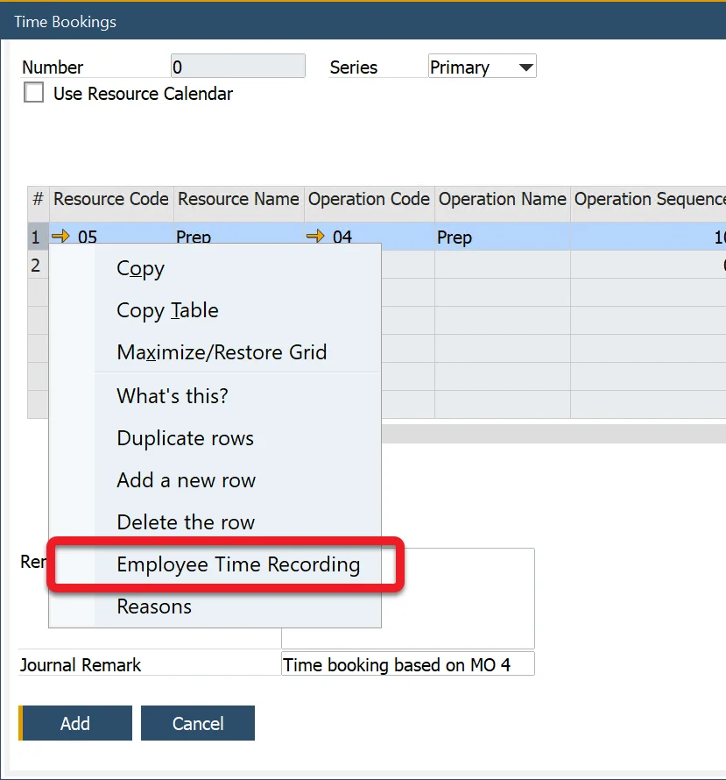Click the Resource Code column header
Screen dimensions: 726x780
point(111,200)
